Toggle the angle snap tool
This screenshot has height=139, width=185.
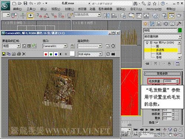click(x=47, y=16)
